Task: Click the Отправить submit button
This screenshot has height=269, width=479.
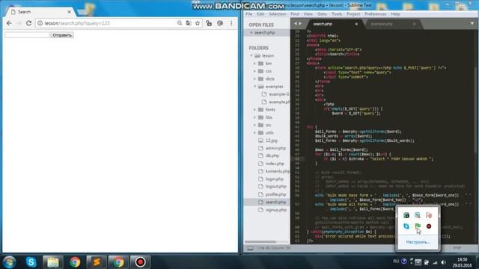Action: (x=62, y=35)
